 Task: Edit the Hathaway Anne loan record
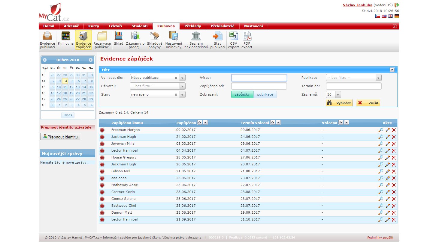pyautogui.click(x=387, y=185)
